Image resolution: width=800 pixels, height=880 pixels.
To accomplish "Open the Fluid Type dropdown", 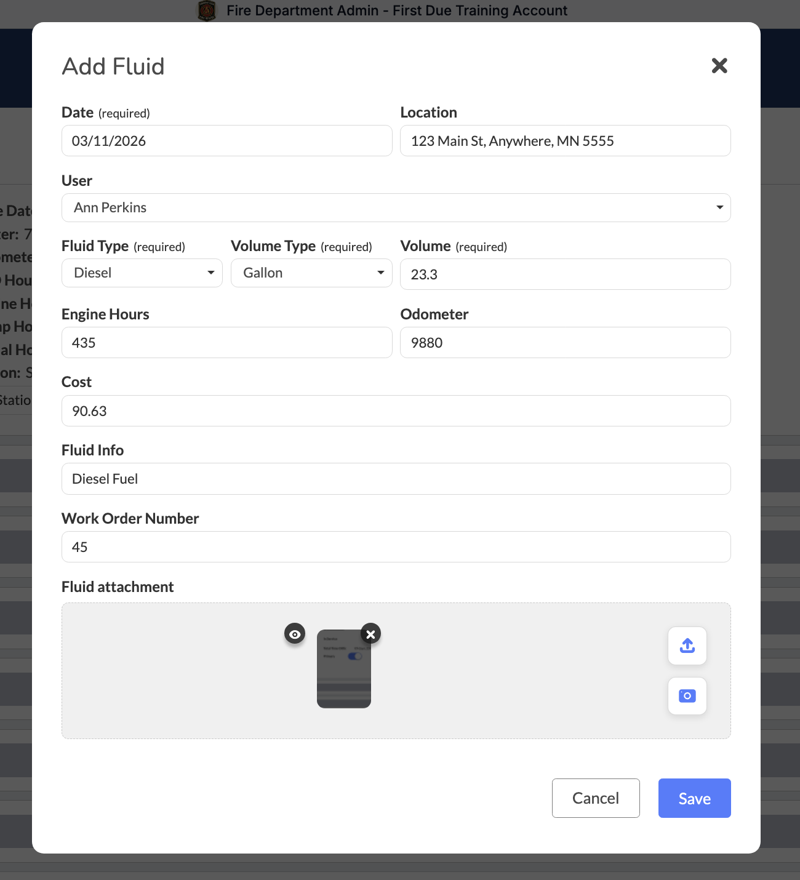I will [142, 273].
